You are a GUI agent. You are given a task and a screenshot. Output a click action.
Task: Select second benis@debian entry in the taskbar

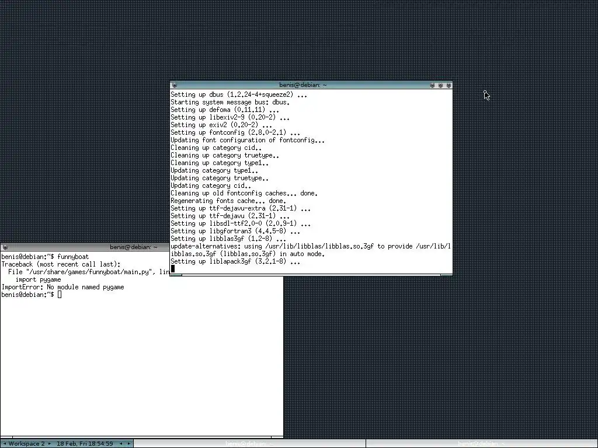[482, 443]
